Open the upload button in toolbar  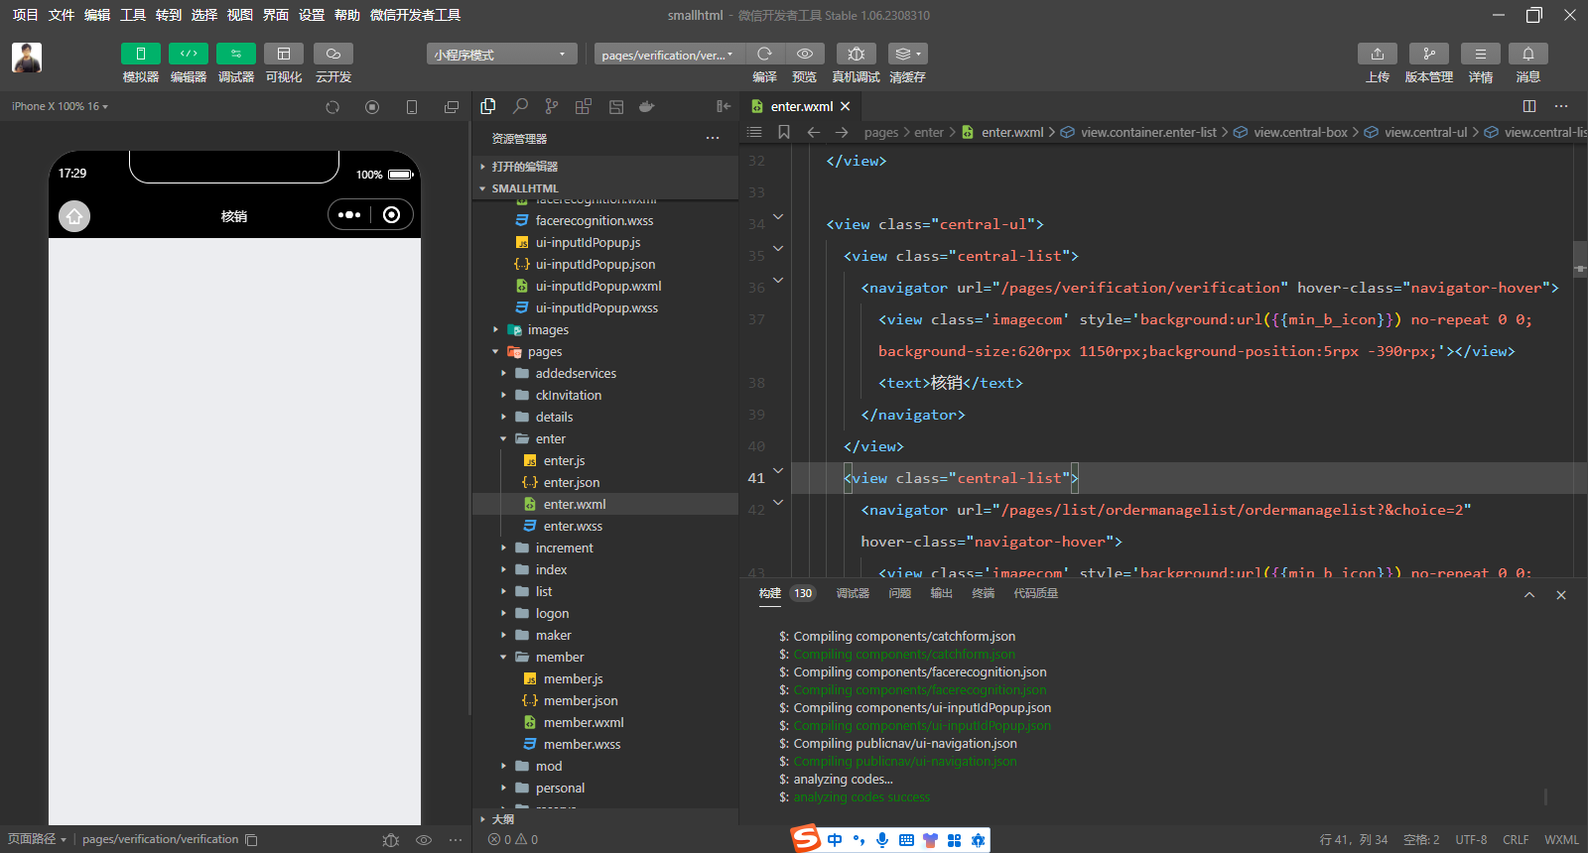[1377, 54]
